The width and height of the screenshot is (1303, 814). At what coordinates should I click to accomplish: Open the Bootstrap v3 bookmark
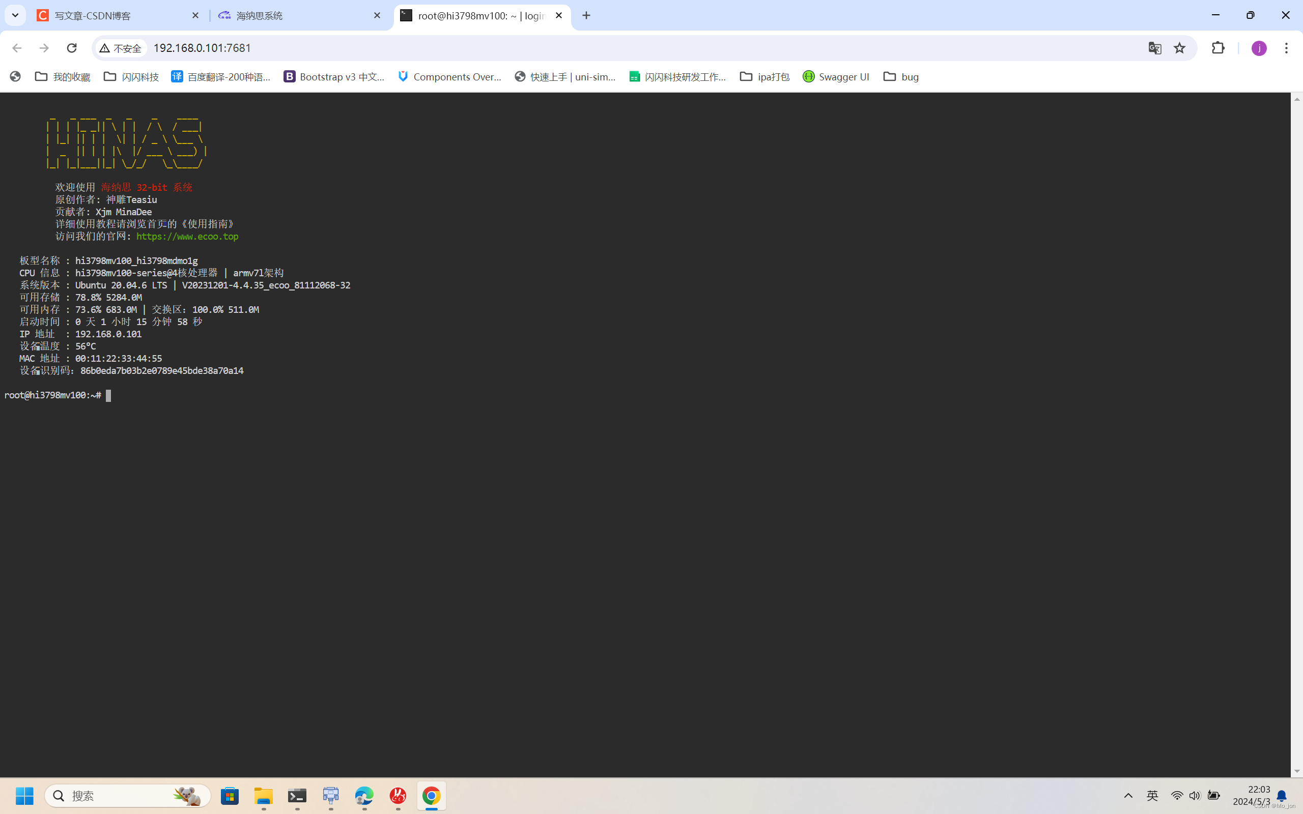334,76
